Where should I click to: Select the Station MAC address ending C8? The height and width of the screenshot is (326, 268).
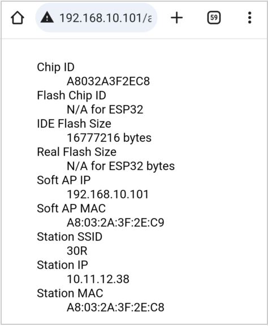pyautogui.click(x=115, y=307)
